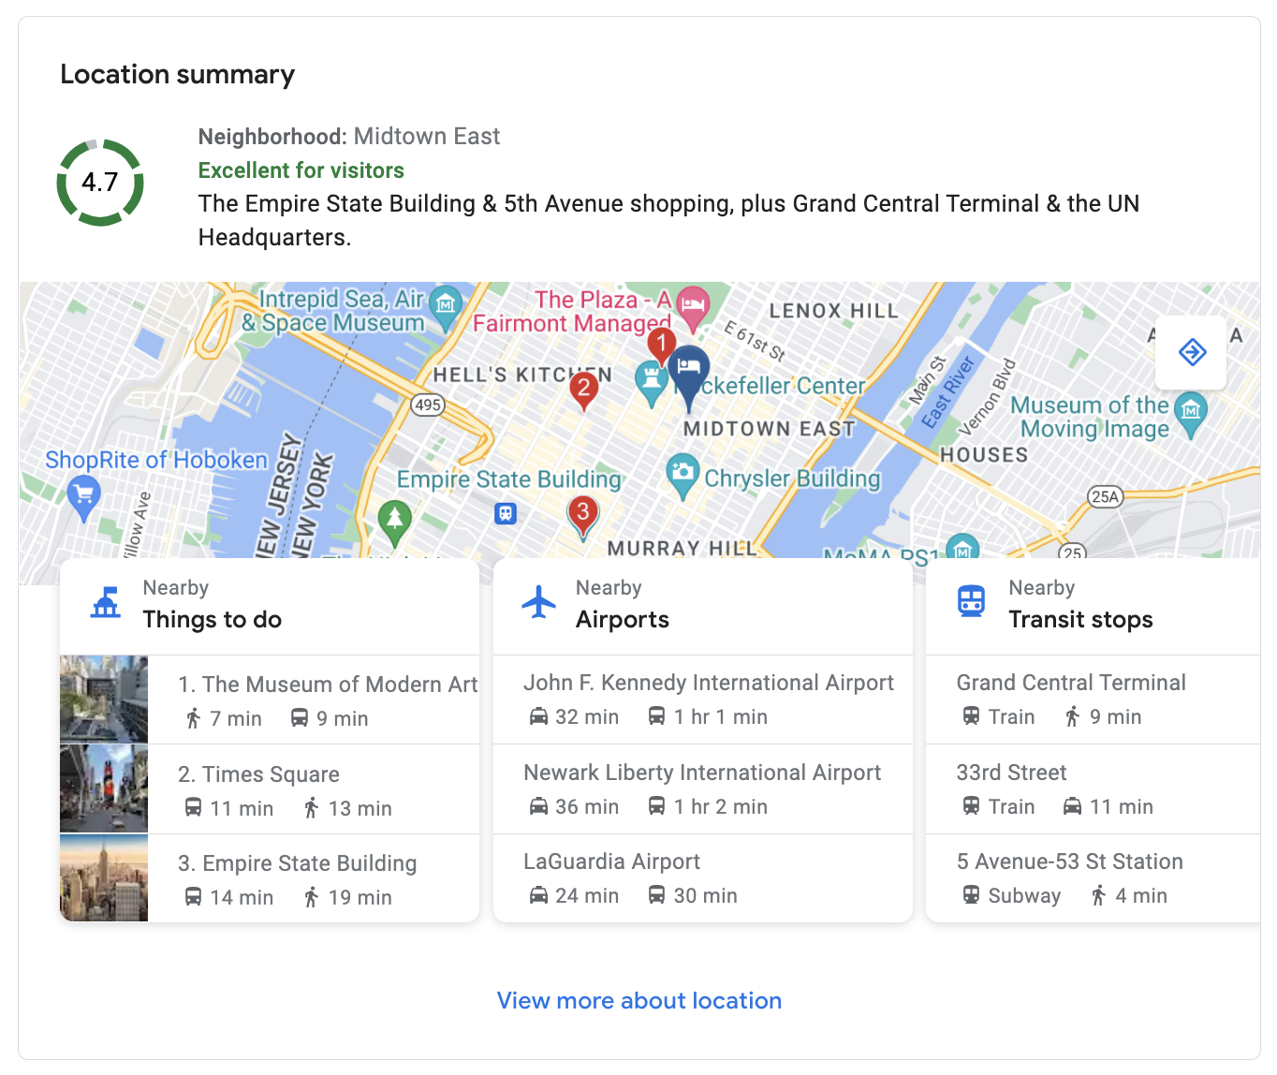Click the Location summary title
The height and width of the screenshot is (1075, 1277).
[x=178, y=74]
